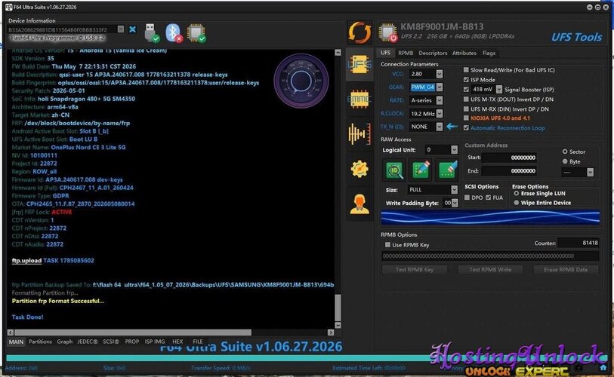Open the VCC 2.80 dropdown
The image size is (614, 377).
440,74
